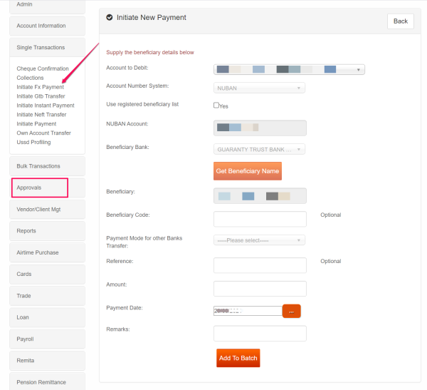
Task: Select Initiate Gtb Transfer
Action: [x=41, y=96]
